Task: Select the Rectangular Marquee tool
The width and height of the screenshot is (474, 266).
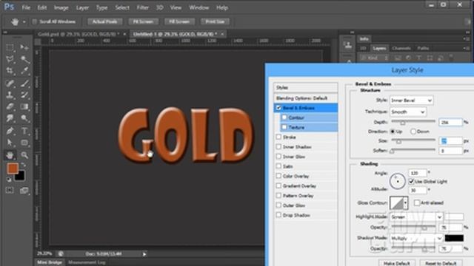Action: coord(10,47)
